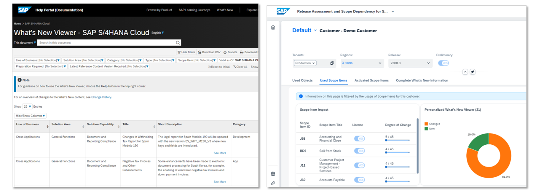Screen dimensions: 536x193
Task: Open the Type filter dropdown
Action: 160,61
